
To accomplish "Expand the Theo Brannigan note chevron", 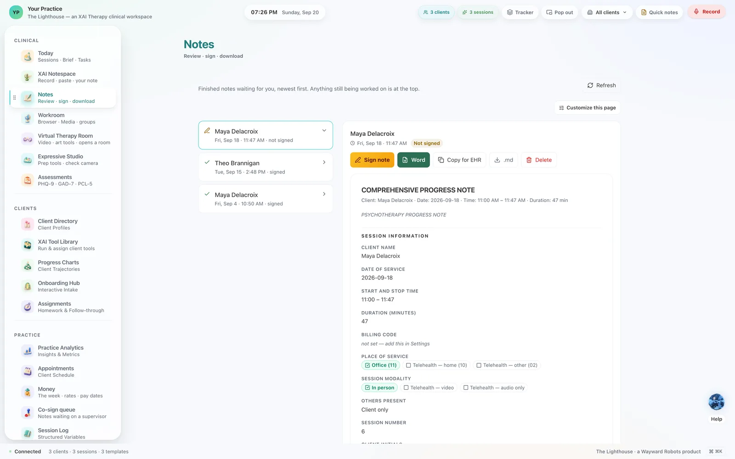I will (x=324, y=162).
